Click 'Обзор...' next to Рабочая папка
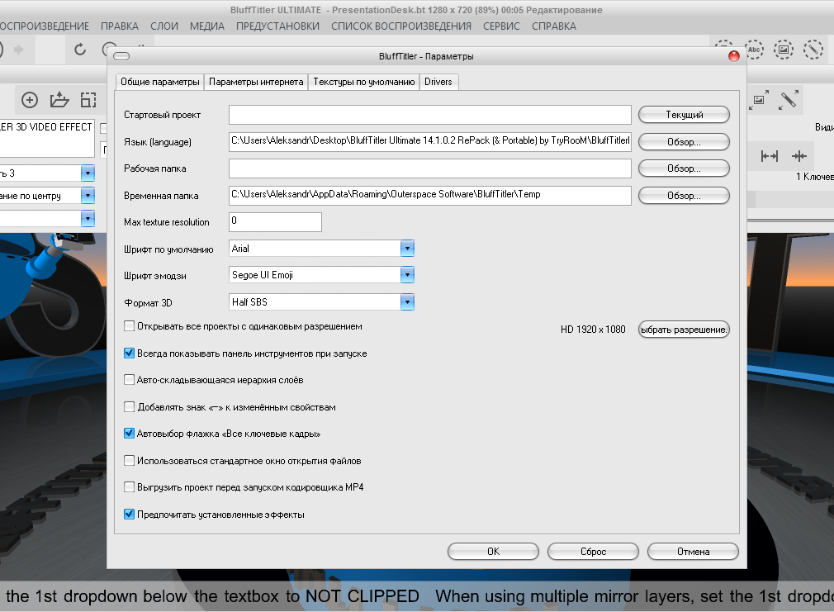This screenshot has width=834, height=612. point(684,168)
